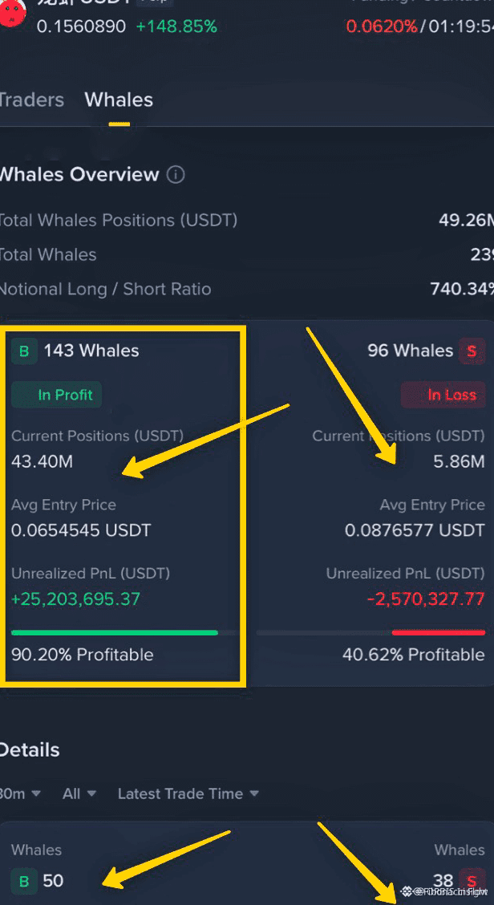Click the green 90.20% Profitable progress bar
The height and width of the screenshot is (905, 494).
pyautogui.click(x=114, y=632)
